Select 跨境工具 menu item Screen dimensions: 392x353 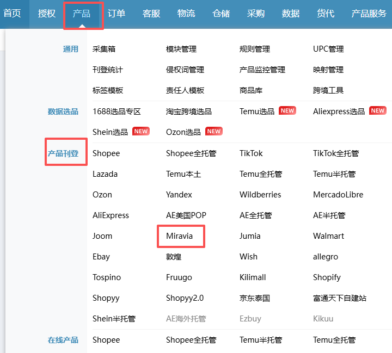click(x=328, y=90)
